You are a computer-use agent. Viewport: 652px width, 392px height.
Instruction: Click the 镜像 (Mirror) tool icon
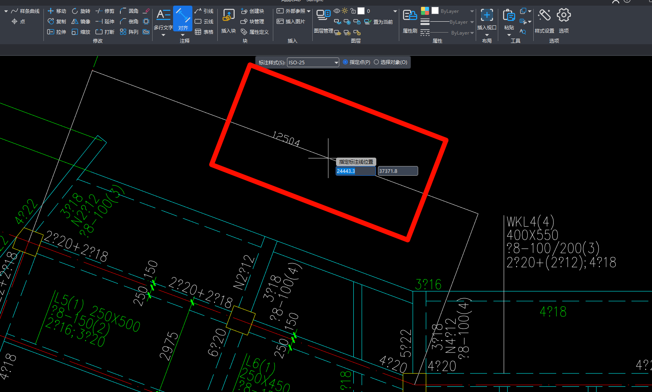pyautogui.click(x=75, y=21)
